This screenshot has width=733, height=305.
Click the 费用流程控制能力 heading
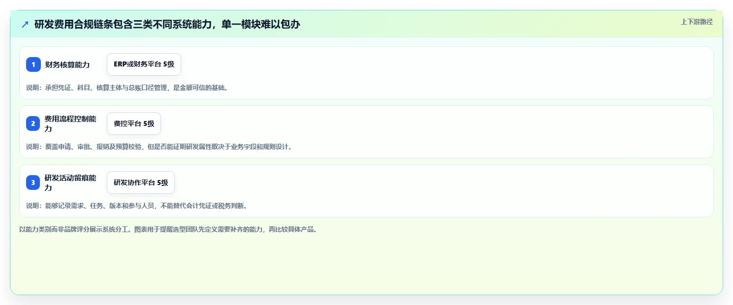tap(70, 123)
